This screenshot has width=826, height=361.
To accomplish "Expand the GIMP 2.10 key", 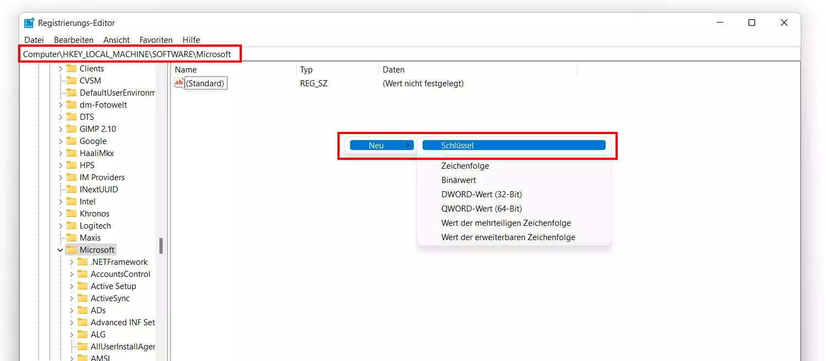I will (60, 129).
